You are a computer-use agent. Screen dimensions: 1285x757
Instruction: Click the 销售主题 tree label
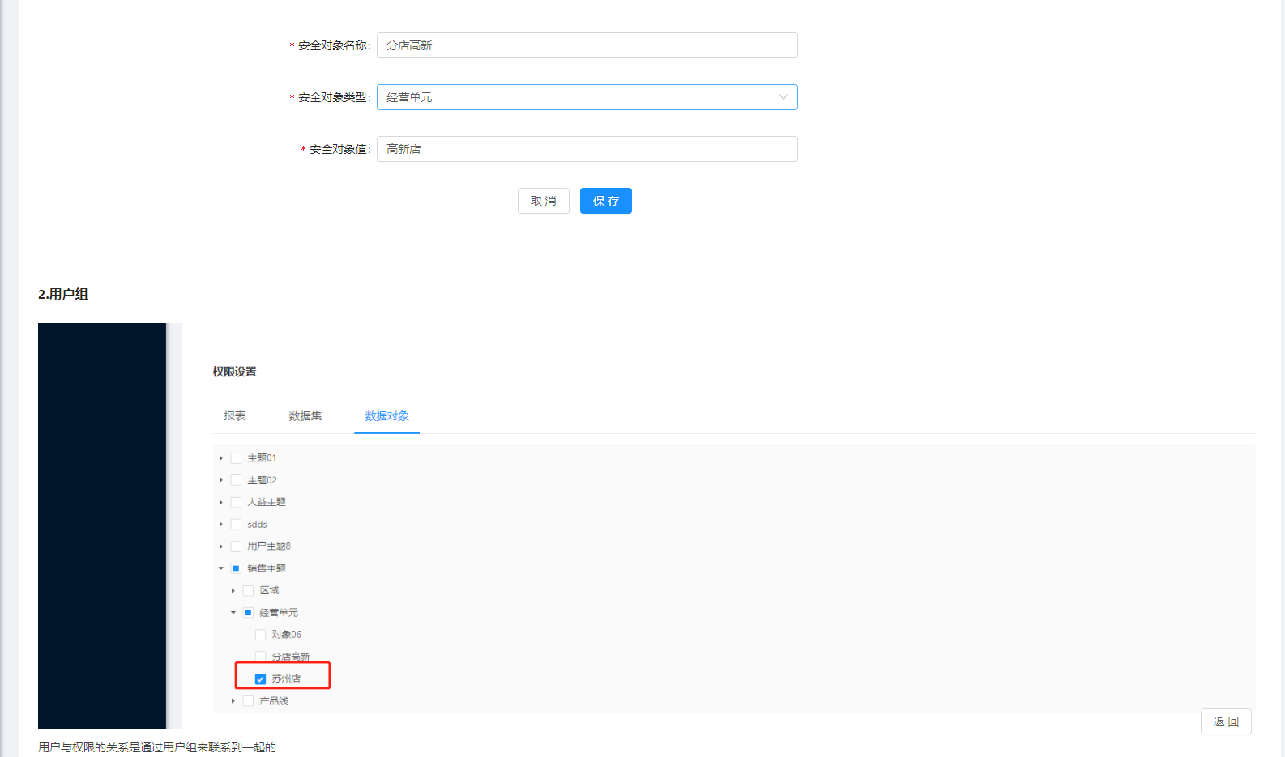[x=267, y=568]
